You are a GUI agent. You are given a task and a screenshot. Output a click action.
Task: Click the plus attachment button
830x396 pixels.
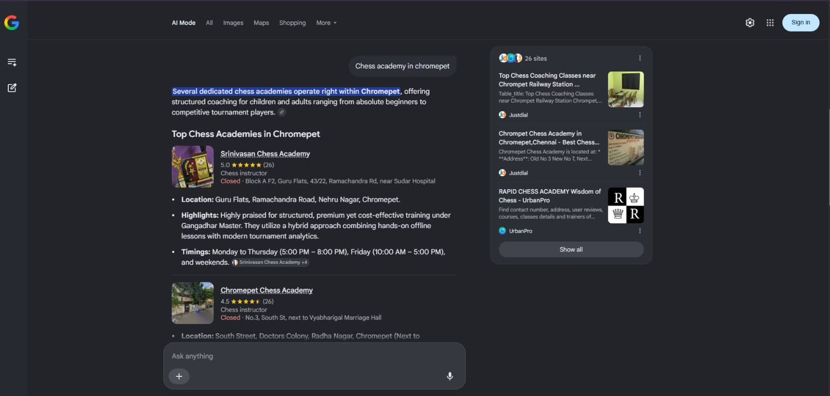179,376
